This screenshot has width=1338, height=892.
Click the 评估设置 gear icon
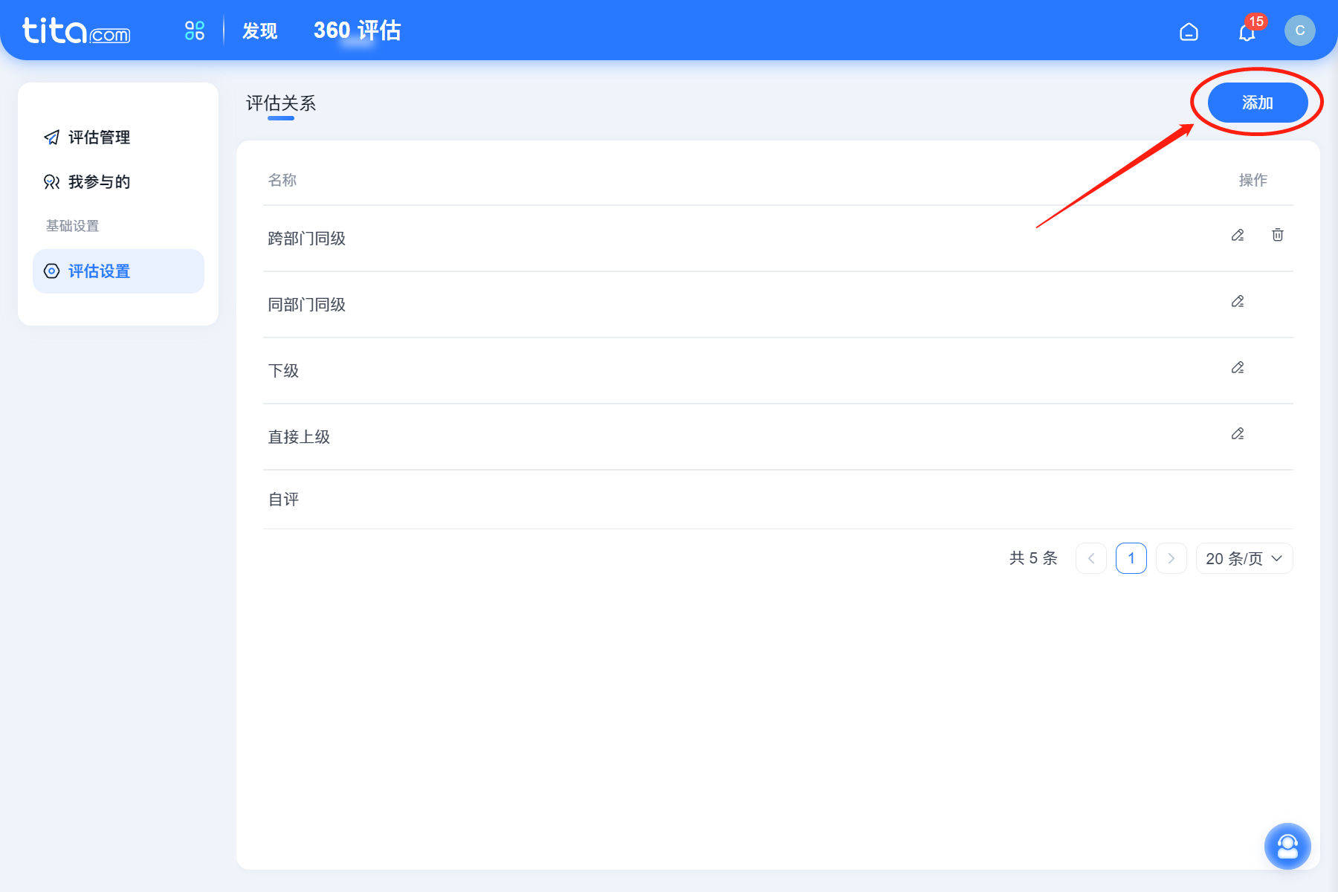pos(51,271)
